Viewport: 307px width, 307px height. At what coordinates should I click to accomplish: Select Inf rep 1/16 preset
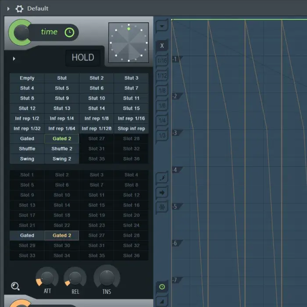pos(131,118)
